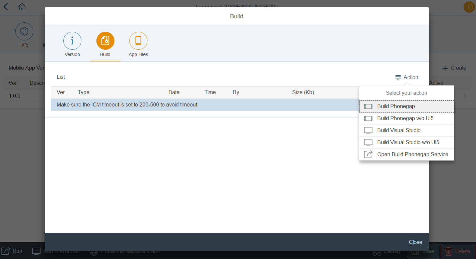Click the orange user avatar icon

tap(469, 7)
